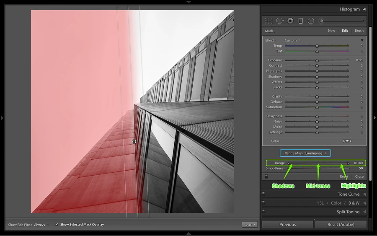Open the Effect preset dropdown showing Custom
Viewport: 377px width, 236px height.
coord(293,40)
